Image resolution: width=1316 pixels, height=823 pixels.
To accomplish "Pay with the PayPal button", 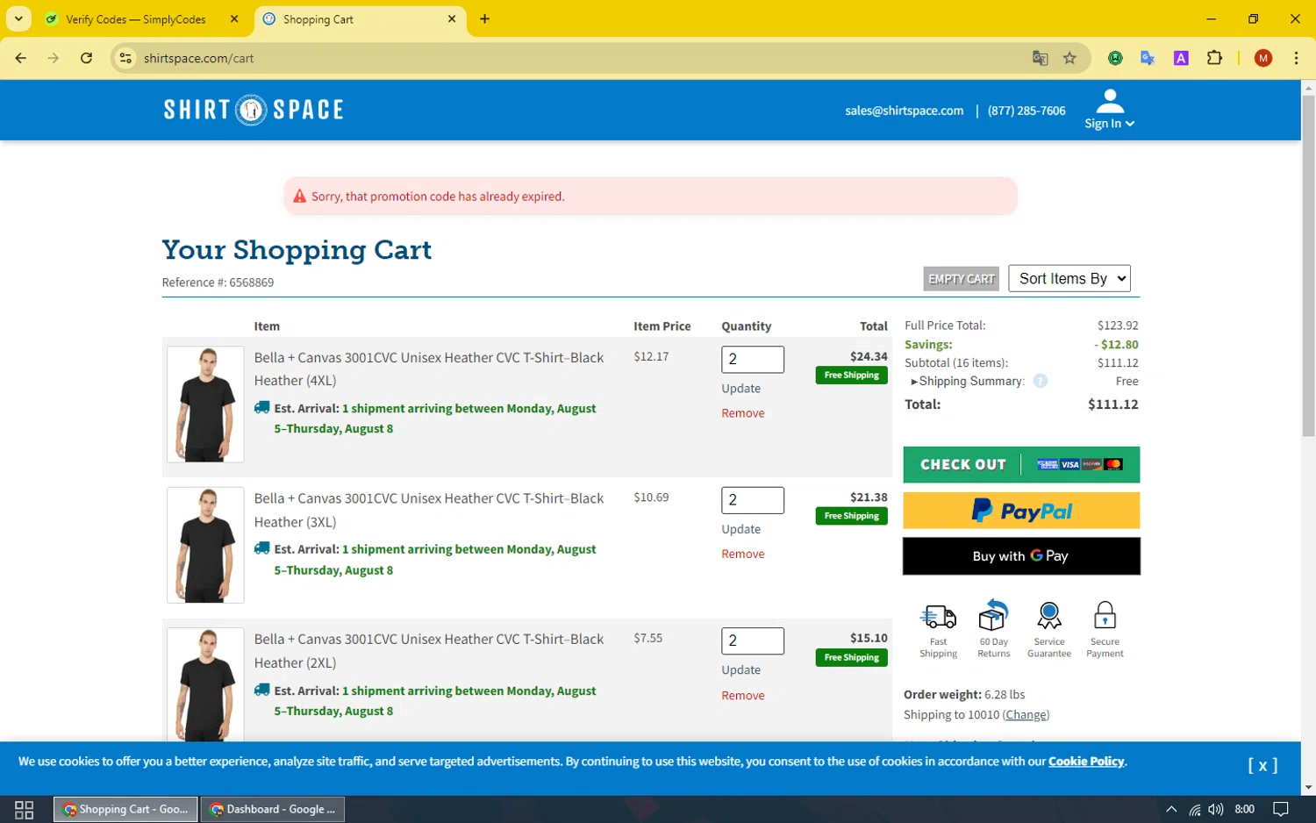I will pyautogui.click(x=1021, y=511).
